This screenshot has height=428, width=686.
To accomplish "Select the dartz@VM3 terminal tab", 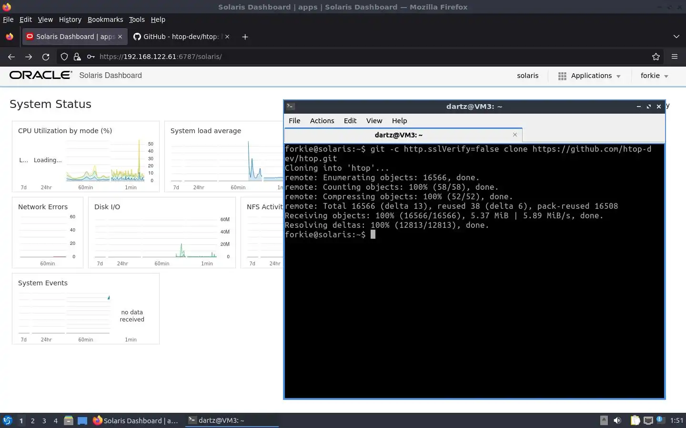I will 403,135.
